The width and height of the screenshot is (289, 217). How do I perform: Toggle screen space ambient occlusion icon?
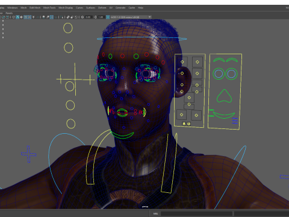pos(43,17)
